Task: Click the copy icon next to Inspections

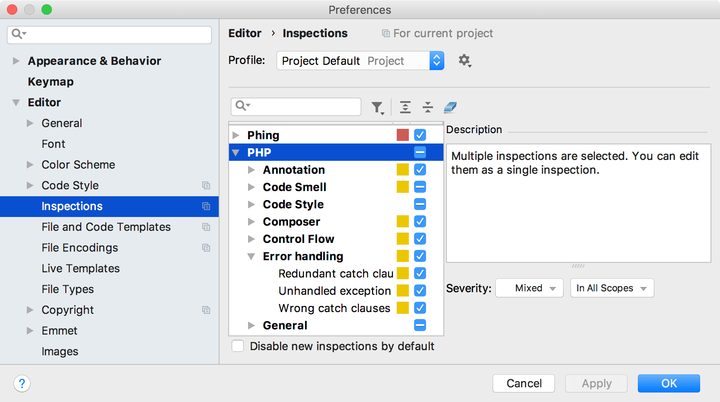Action: pos(206,206)
